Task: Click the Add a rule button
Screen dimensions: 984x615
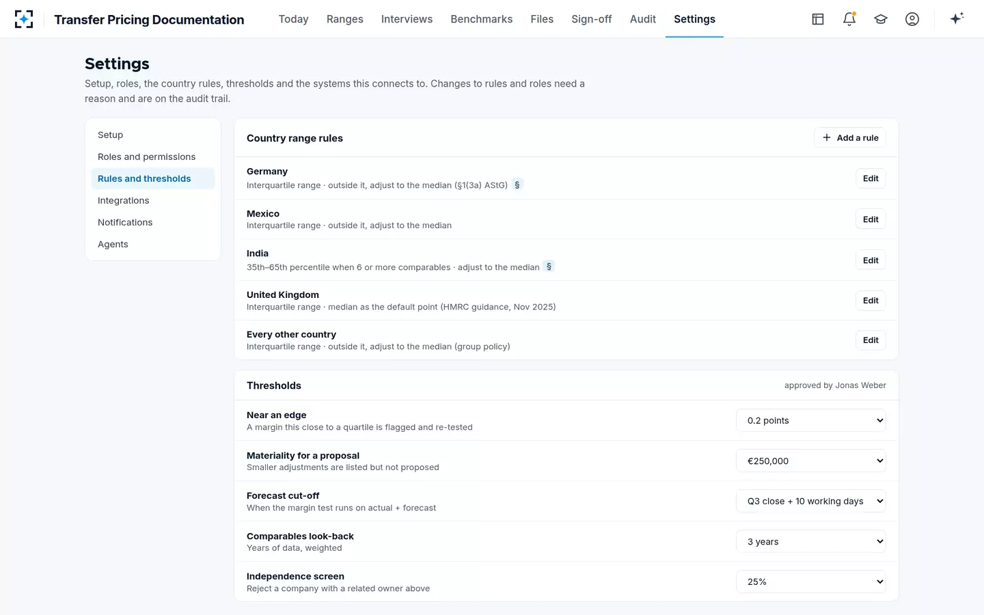Action: pos(850,137)
